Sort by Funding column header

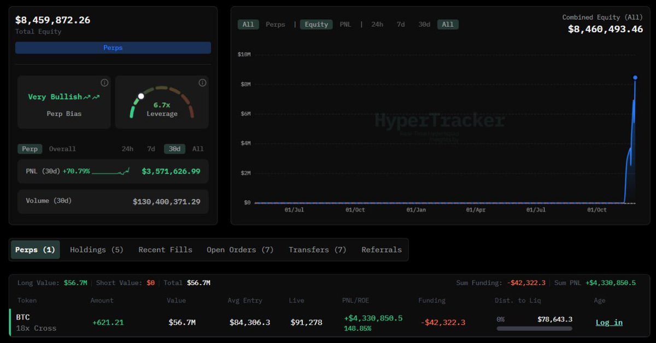pyautogui.click(x=432, y=300)
